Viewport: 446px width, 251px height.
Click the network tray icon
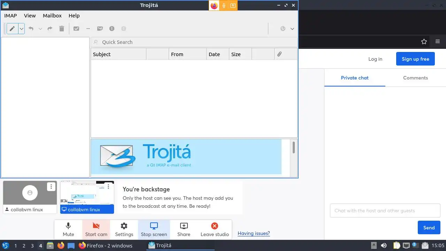click(x=406, y=245)
